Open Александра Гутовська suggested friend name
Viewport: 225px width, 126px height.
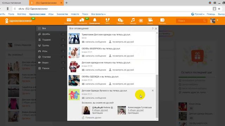point(140,107)
